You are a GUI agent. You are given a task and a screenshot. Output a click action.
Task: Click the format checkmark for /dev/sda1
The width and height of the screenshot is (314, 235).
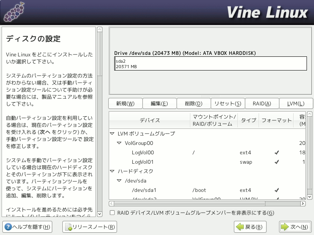coord(277,190)
